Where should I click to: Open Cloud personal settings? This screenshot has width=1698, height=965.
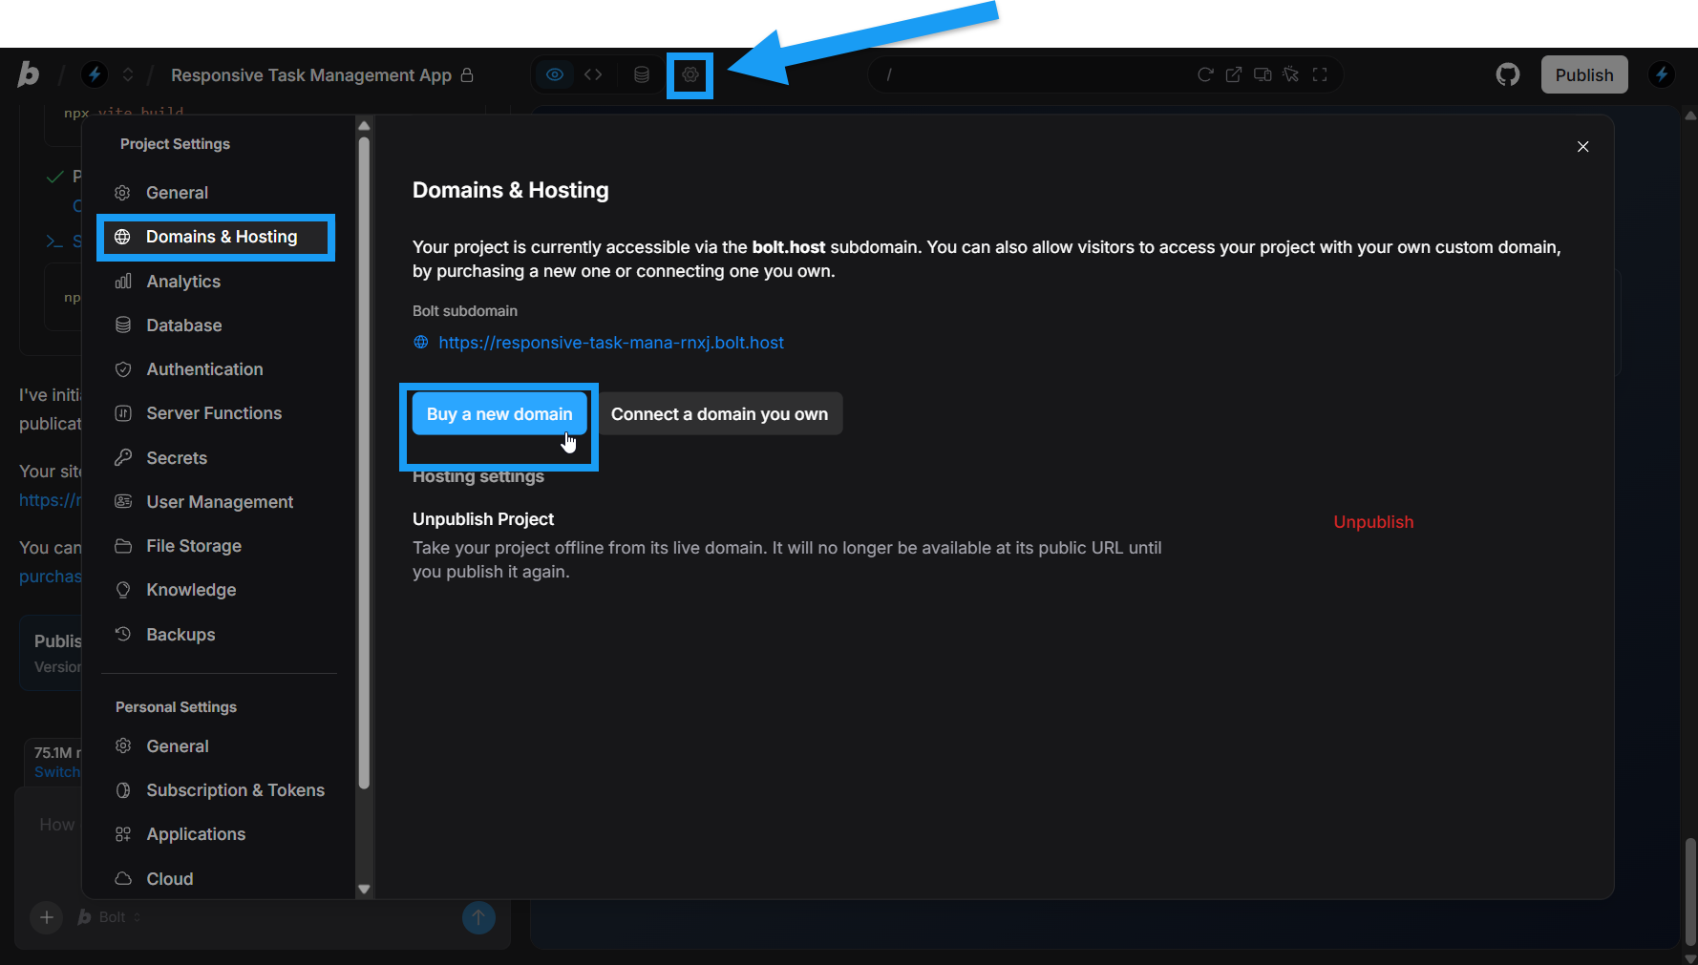pos(218,879)
